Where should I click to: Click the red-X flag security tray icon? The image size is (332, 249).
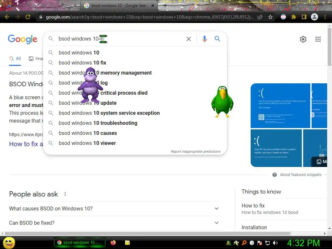[x=260, y=243]
